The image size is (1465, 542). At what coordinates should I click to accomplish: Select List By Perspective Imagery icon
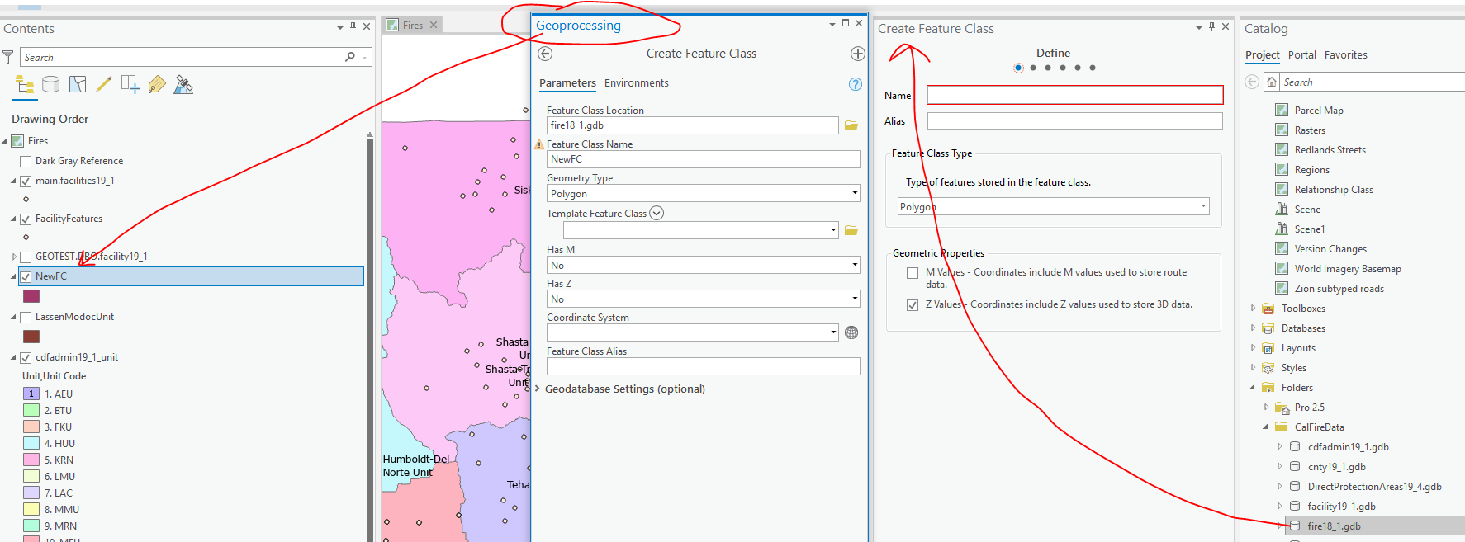click(x=184, y=84)
